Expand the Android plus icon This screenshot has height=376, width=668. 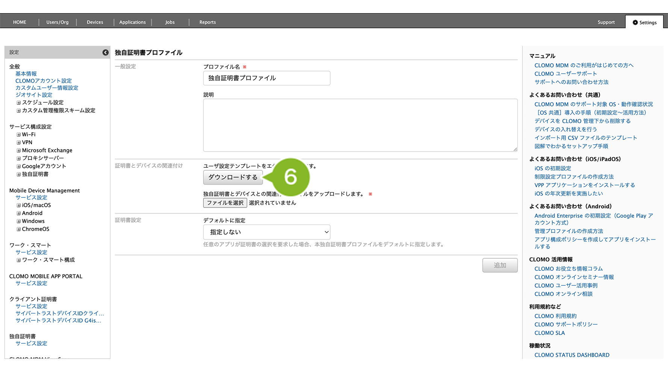[x=18, y=213]
